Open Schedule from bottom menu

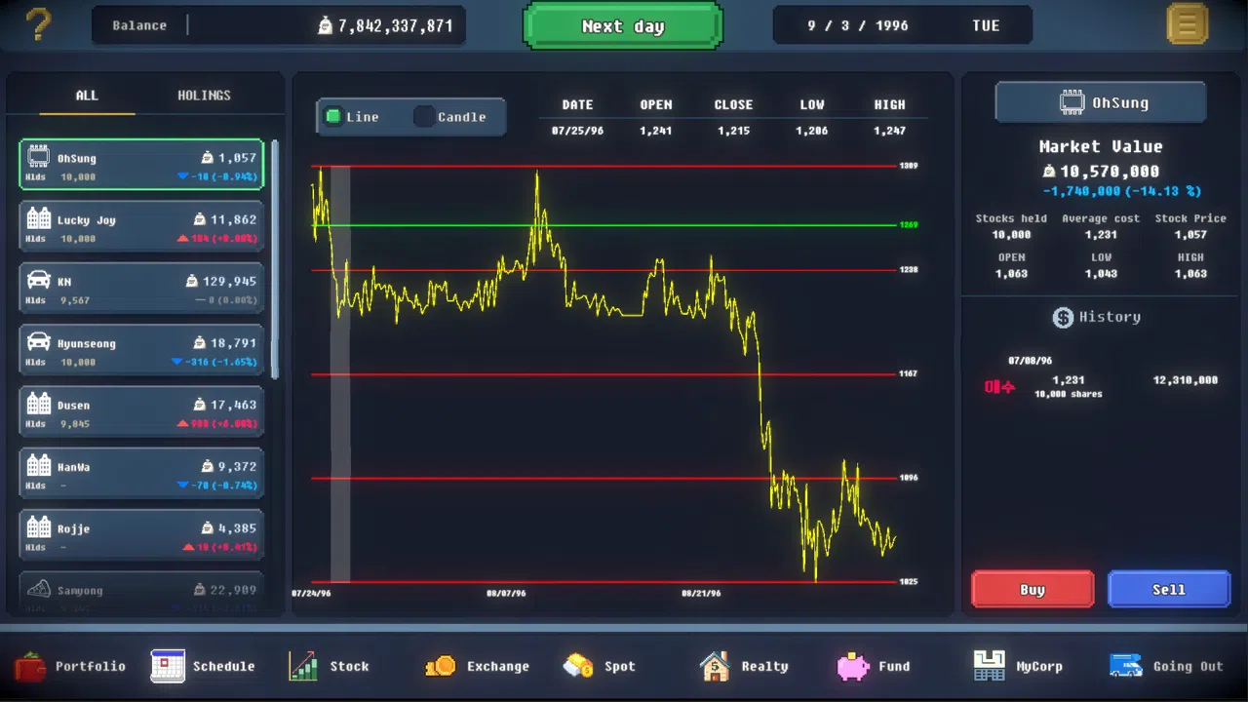204,667
